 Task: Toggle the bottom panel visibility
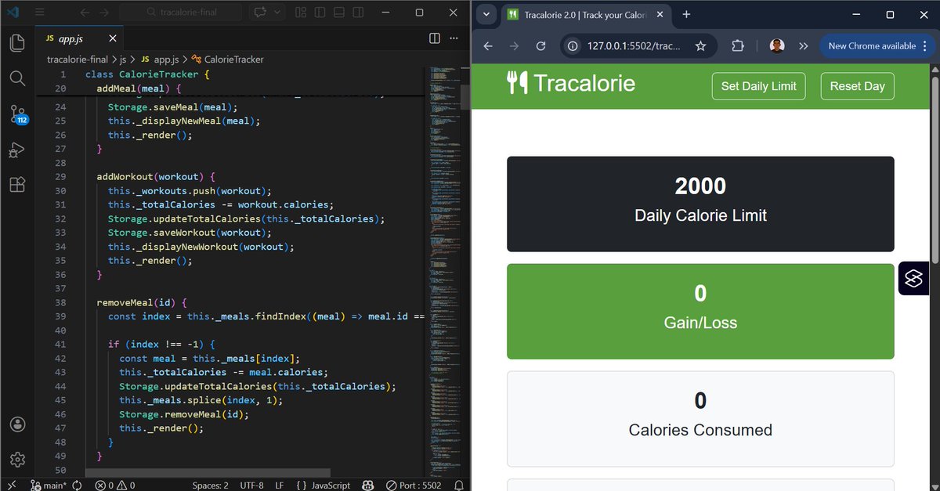click(x=338, y=13)
